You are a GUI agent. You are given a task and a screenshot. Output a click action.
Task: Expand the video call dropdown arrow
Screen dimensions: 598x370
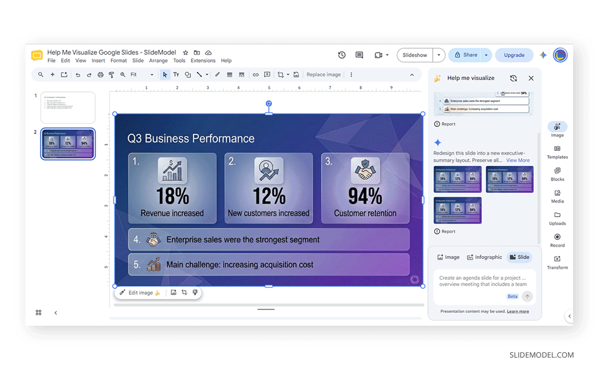387,55
